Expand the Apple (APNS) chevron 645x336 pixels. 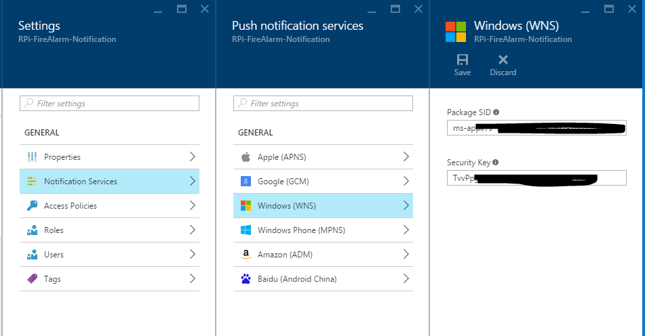tap(406, 156)
